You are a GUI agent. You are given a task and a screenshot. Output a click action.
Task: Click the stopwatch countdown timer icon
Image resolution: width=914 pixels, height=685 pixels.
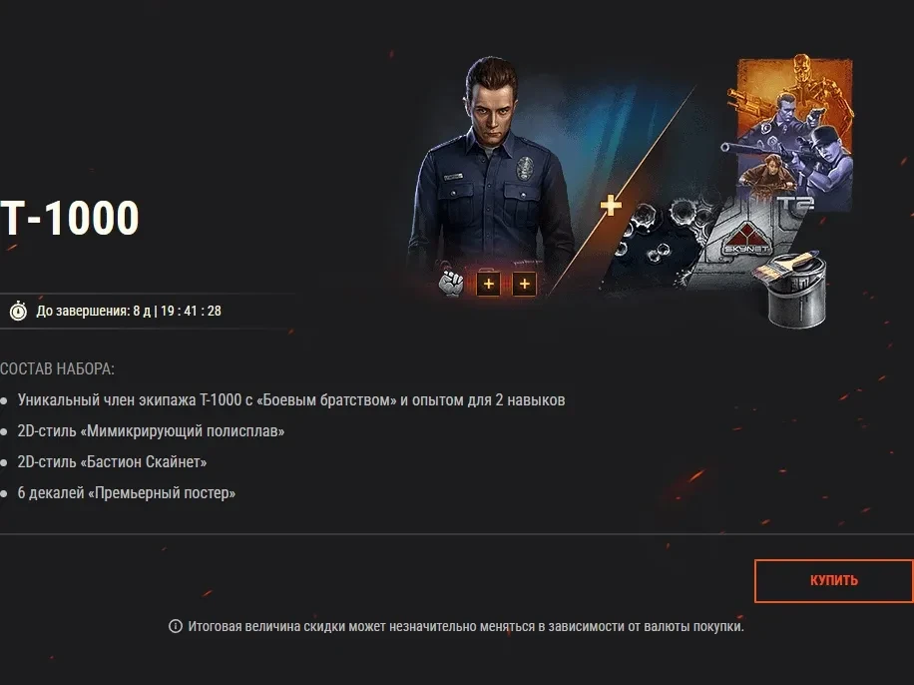click(18, 311)
